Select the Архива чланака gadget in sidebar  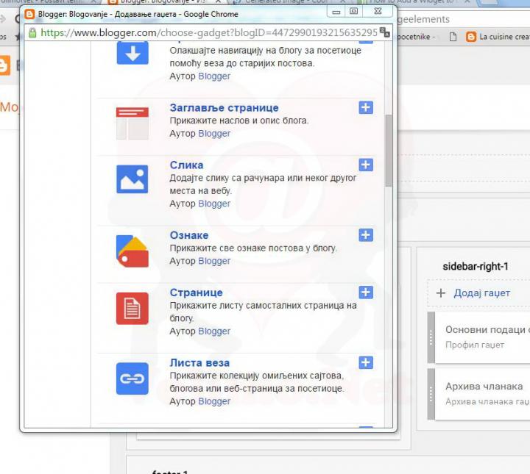tap(484, 393)
